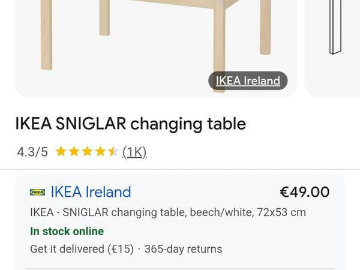
Task: Open the IKEA Ireland seller link
Action: pos(91,192)
